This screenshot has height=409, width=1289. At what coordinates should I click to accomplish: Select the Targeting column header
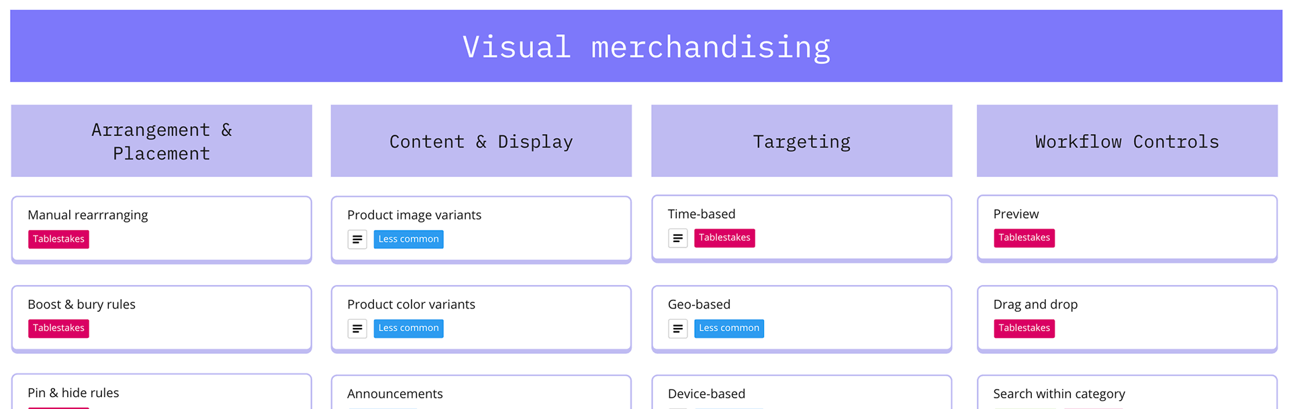point(802,141)
